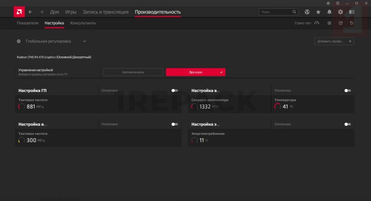The image size is (371, 201).
Task: Start the stress test gauge icon
Action: (317, 23)
